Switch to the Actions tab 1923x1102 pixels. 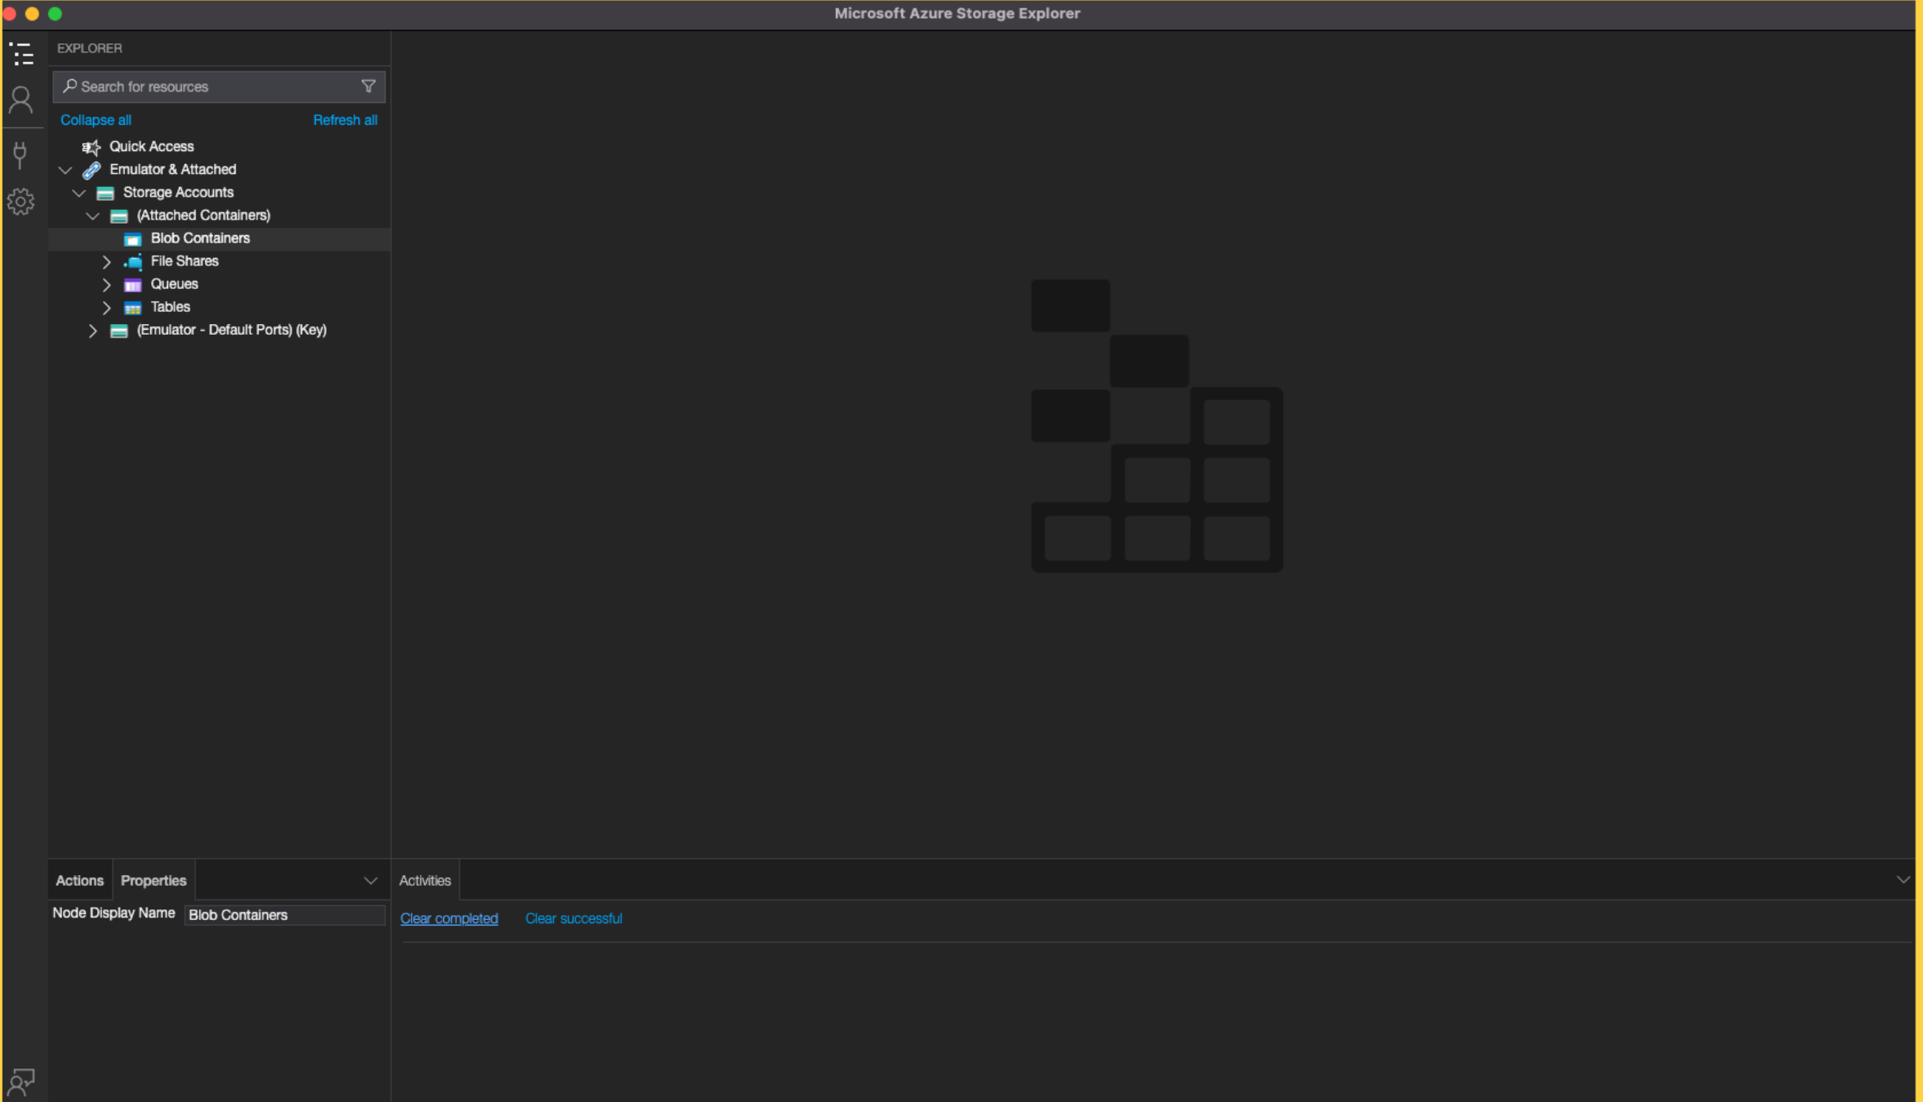[x=80, y=880]
